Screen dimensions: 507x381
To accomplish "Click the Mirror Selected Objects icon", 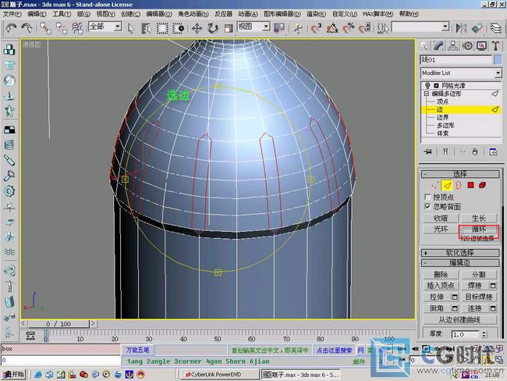I will pos(461,28).
